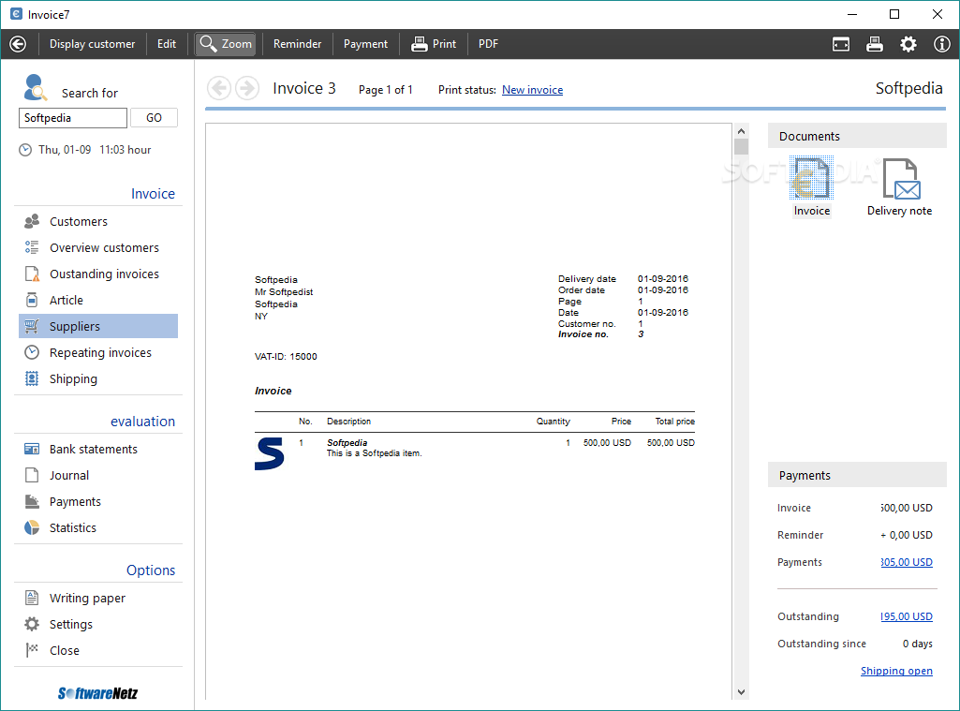Screen dimensions: 960x711
Task: Click the Journal page icon
Action: coord(32,475)
